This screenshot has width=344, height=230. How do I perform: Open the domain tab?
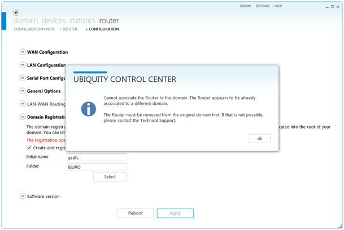click(x=25, y=21)
